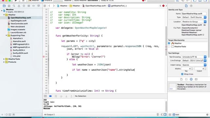Add a new file with plus button
The image size is (210, 118).
[2, 114]
